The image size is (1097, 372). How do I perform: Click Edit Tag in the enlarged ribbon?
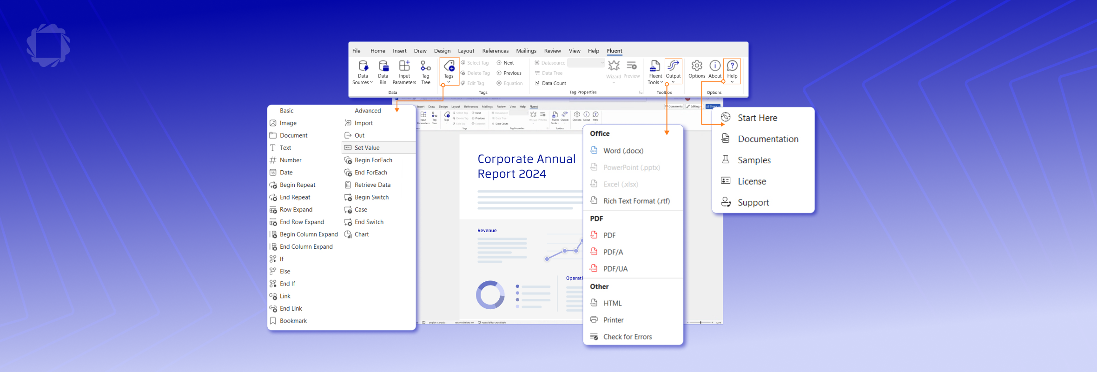click(472, 83)
